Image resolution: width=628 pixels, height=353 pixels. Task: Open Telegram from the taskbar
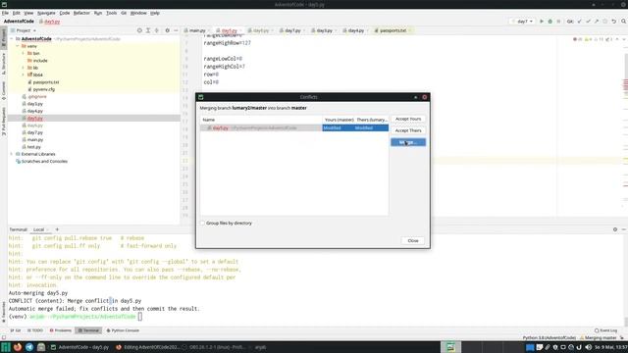29,347
